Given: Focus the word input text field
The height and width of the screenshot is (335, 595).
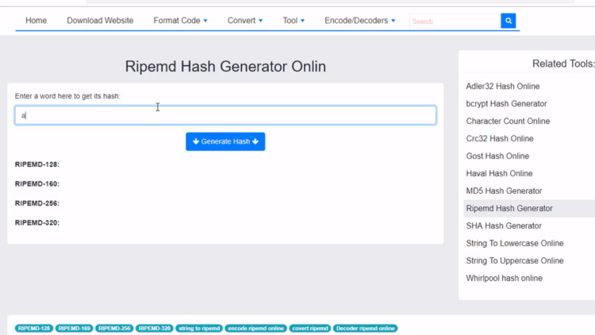Looking at the screenshot, I should [225, 115].
